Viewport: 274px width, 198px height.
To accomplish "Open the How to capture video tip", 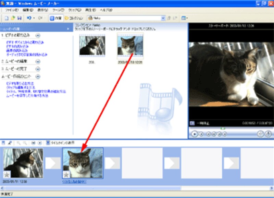I will (x=20, y=83).
